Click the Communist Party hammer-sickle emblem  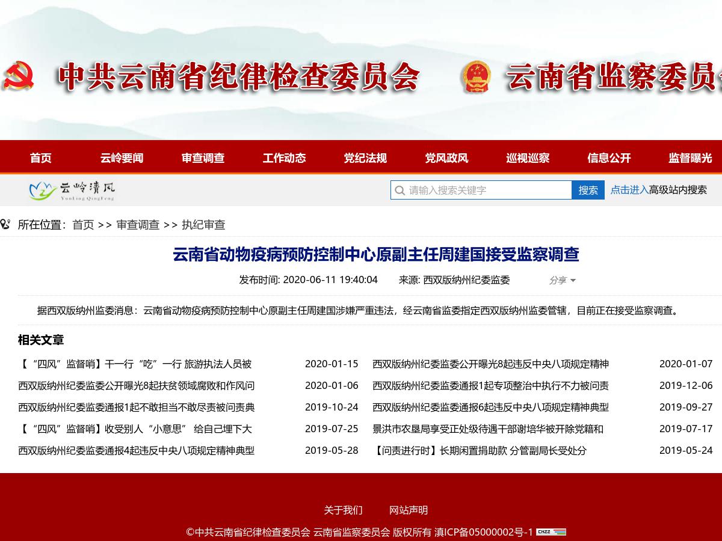[x=18, y=76]
